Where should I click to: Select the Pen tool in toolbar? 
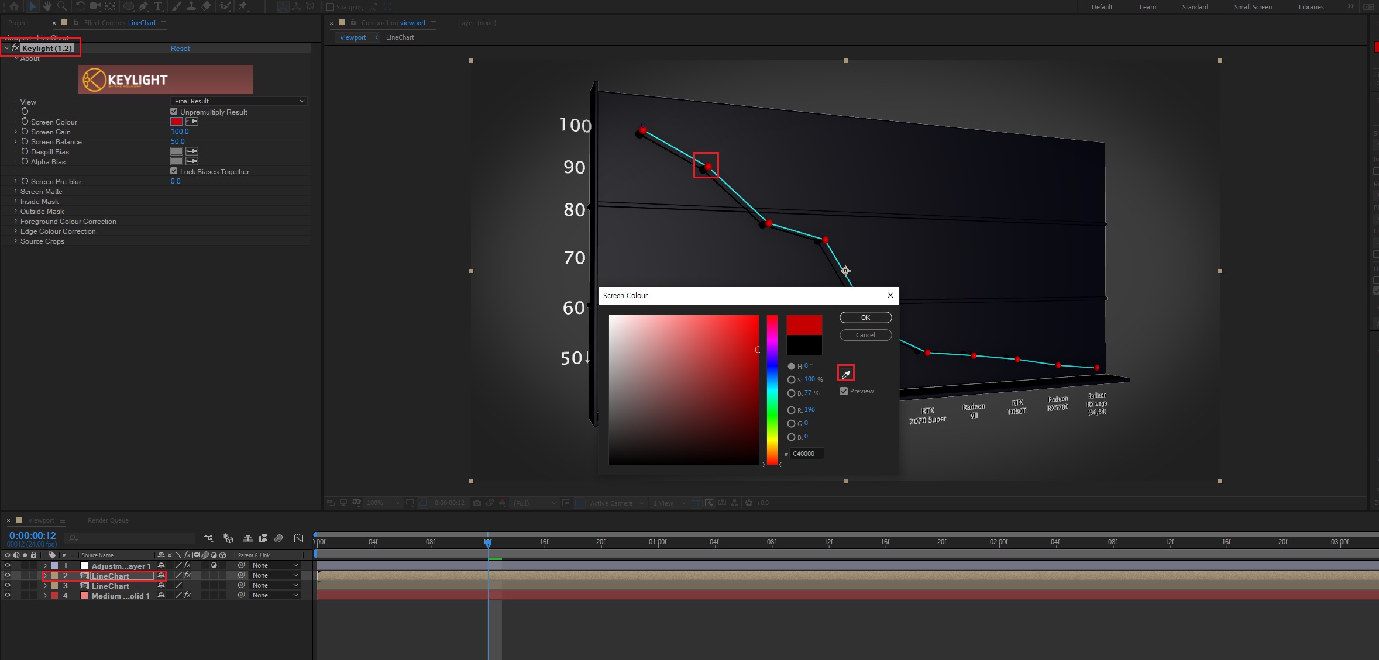143,6
